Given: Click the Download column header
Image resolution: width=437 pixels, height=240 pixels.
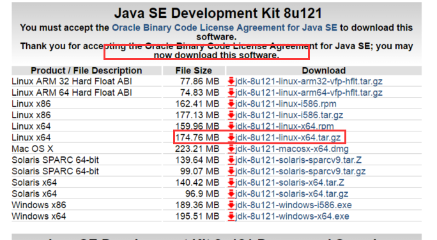Looking at the screenshot, I should pos(324,70).
